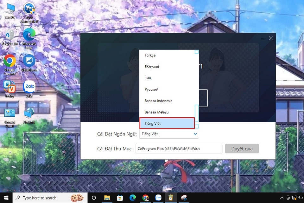Click the language list scrollbar thumb
Screen dimensions: 304x203
197,113
